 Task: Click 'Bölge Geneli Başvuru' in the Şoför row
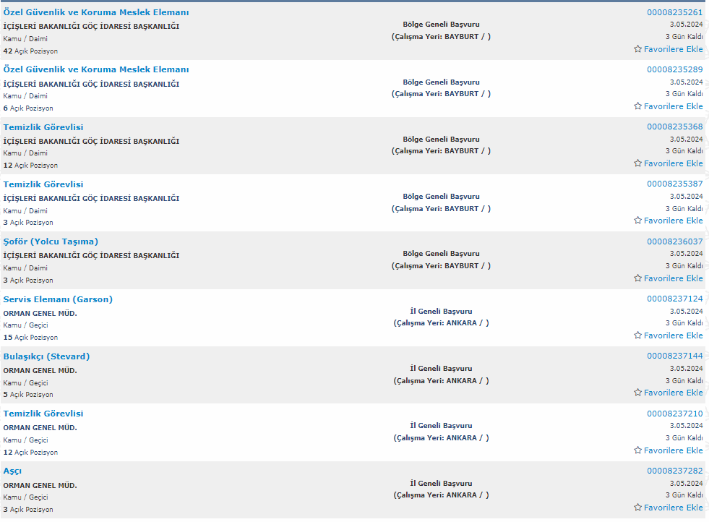point(441,253)
